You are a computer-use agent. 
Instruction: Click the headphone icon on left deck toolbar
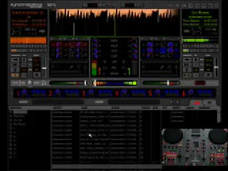[x=44, y=83]
